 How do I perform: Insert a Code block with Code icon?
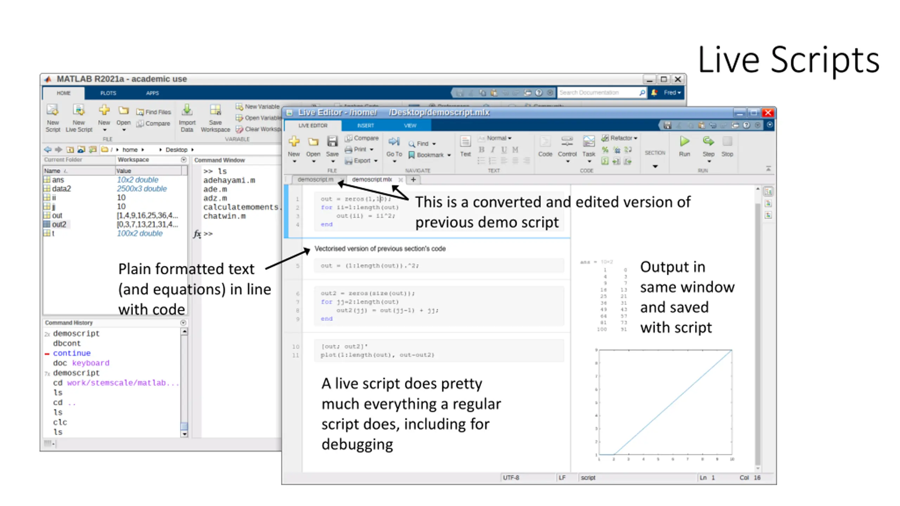click(545, 142)
